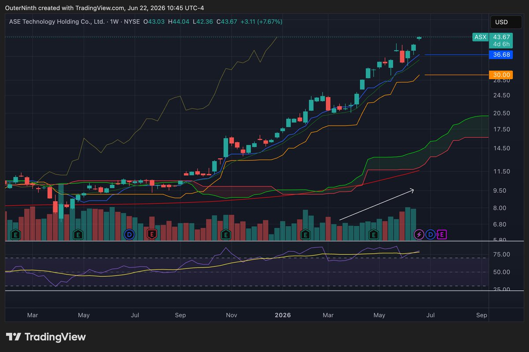Click the O43.03 open value
Image resolution: width=529 pixels, height=352 pixels.
pyautogui.click(x=153, y=22)
